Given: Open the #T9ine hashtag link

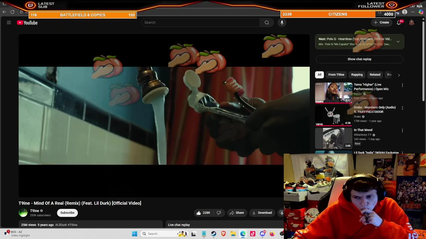Looking at the screenshot, I should click(73, 225).
